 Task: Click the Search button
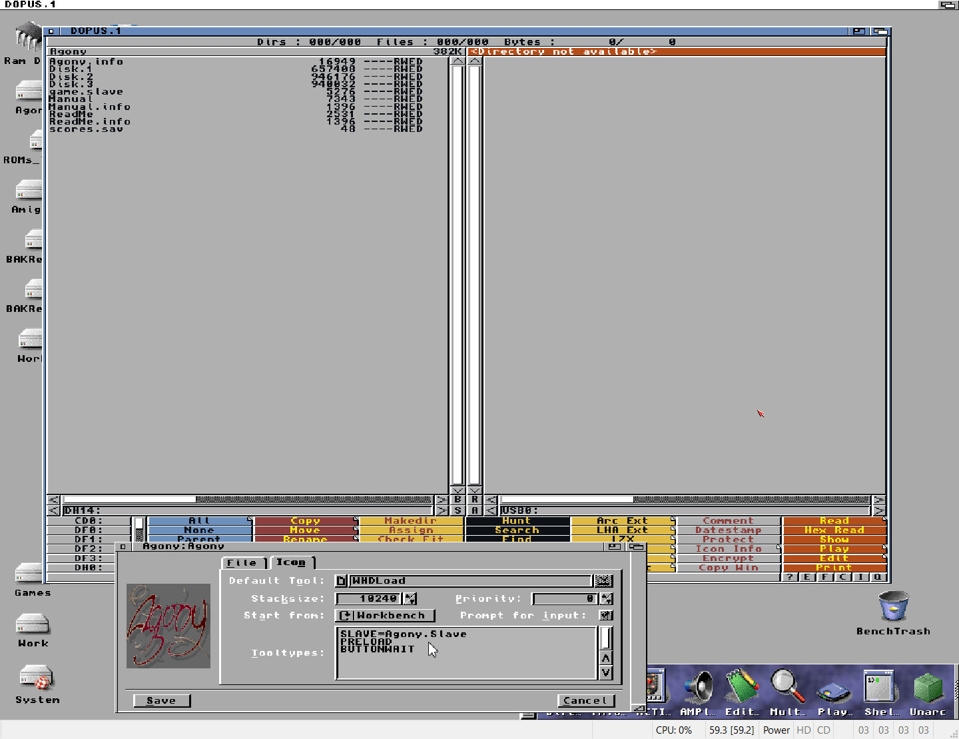517,530
